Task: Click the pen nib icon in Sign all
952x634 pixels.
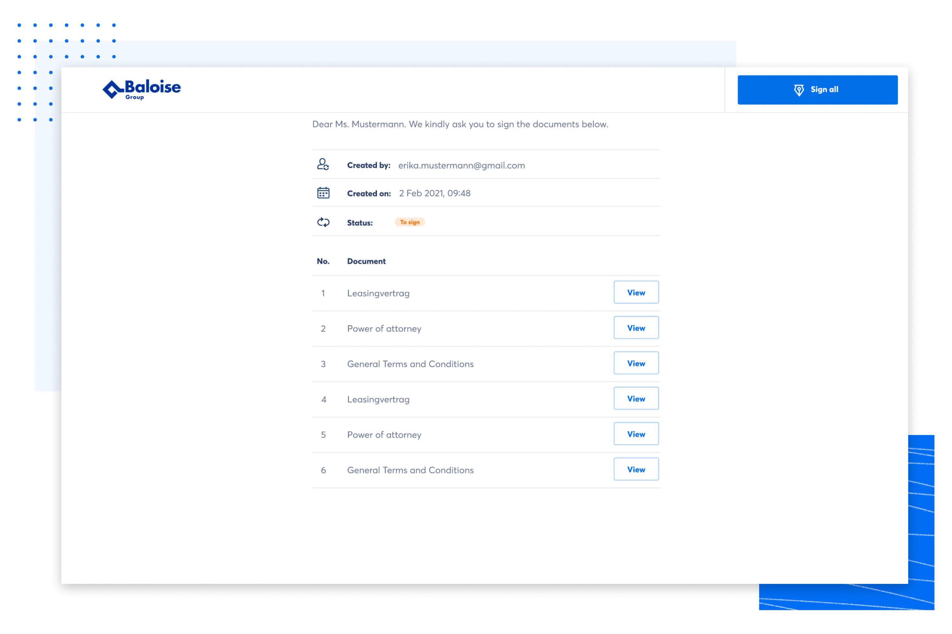Action: click(x=799, y=90)
